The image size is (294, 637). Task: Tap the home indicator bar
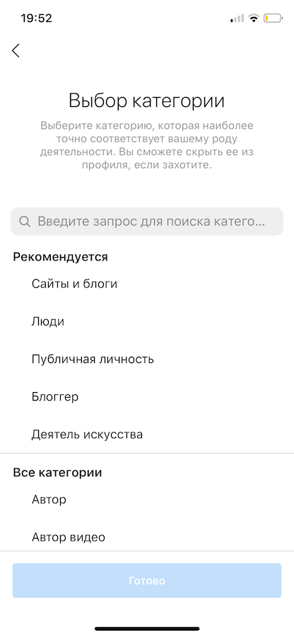click(147, 629)
